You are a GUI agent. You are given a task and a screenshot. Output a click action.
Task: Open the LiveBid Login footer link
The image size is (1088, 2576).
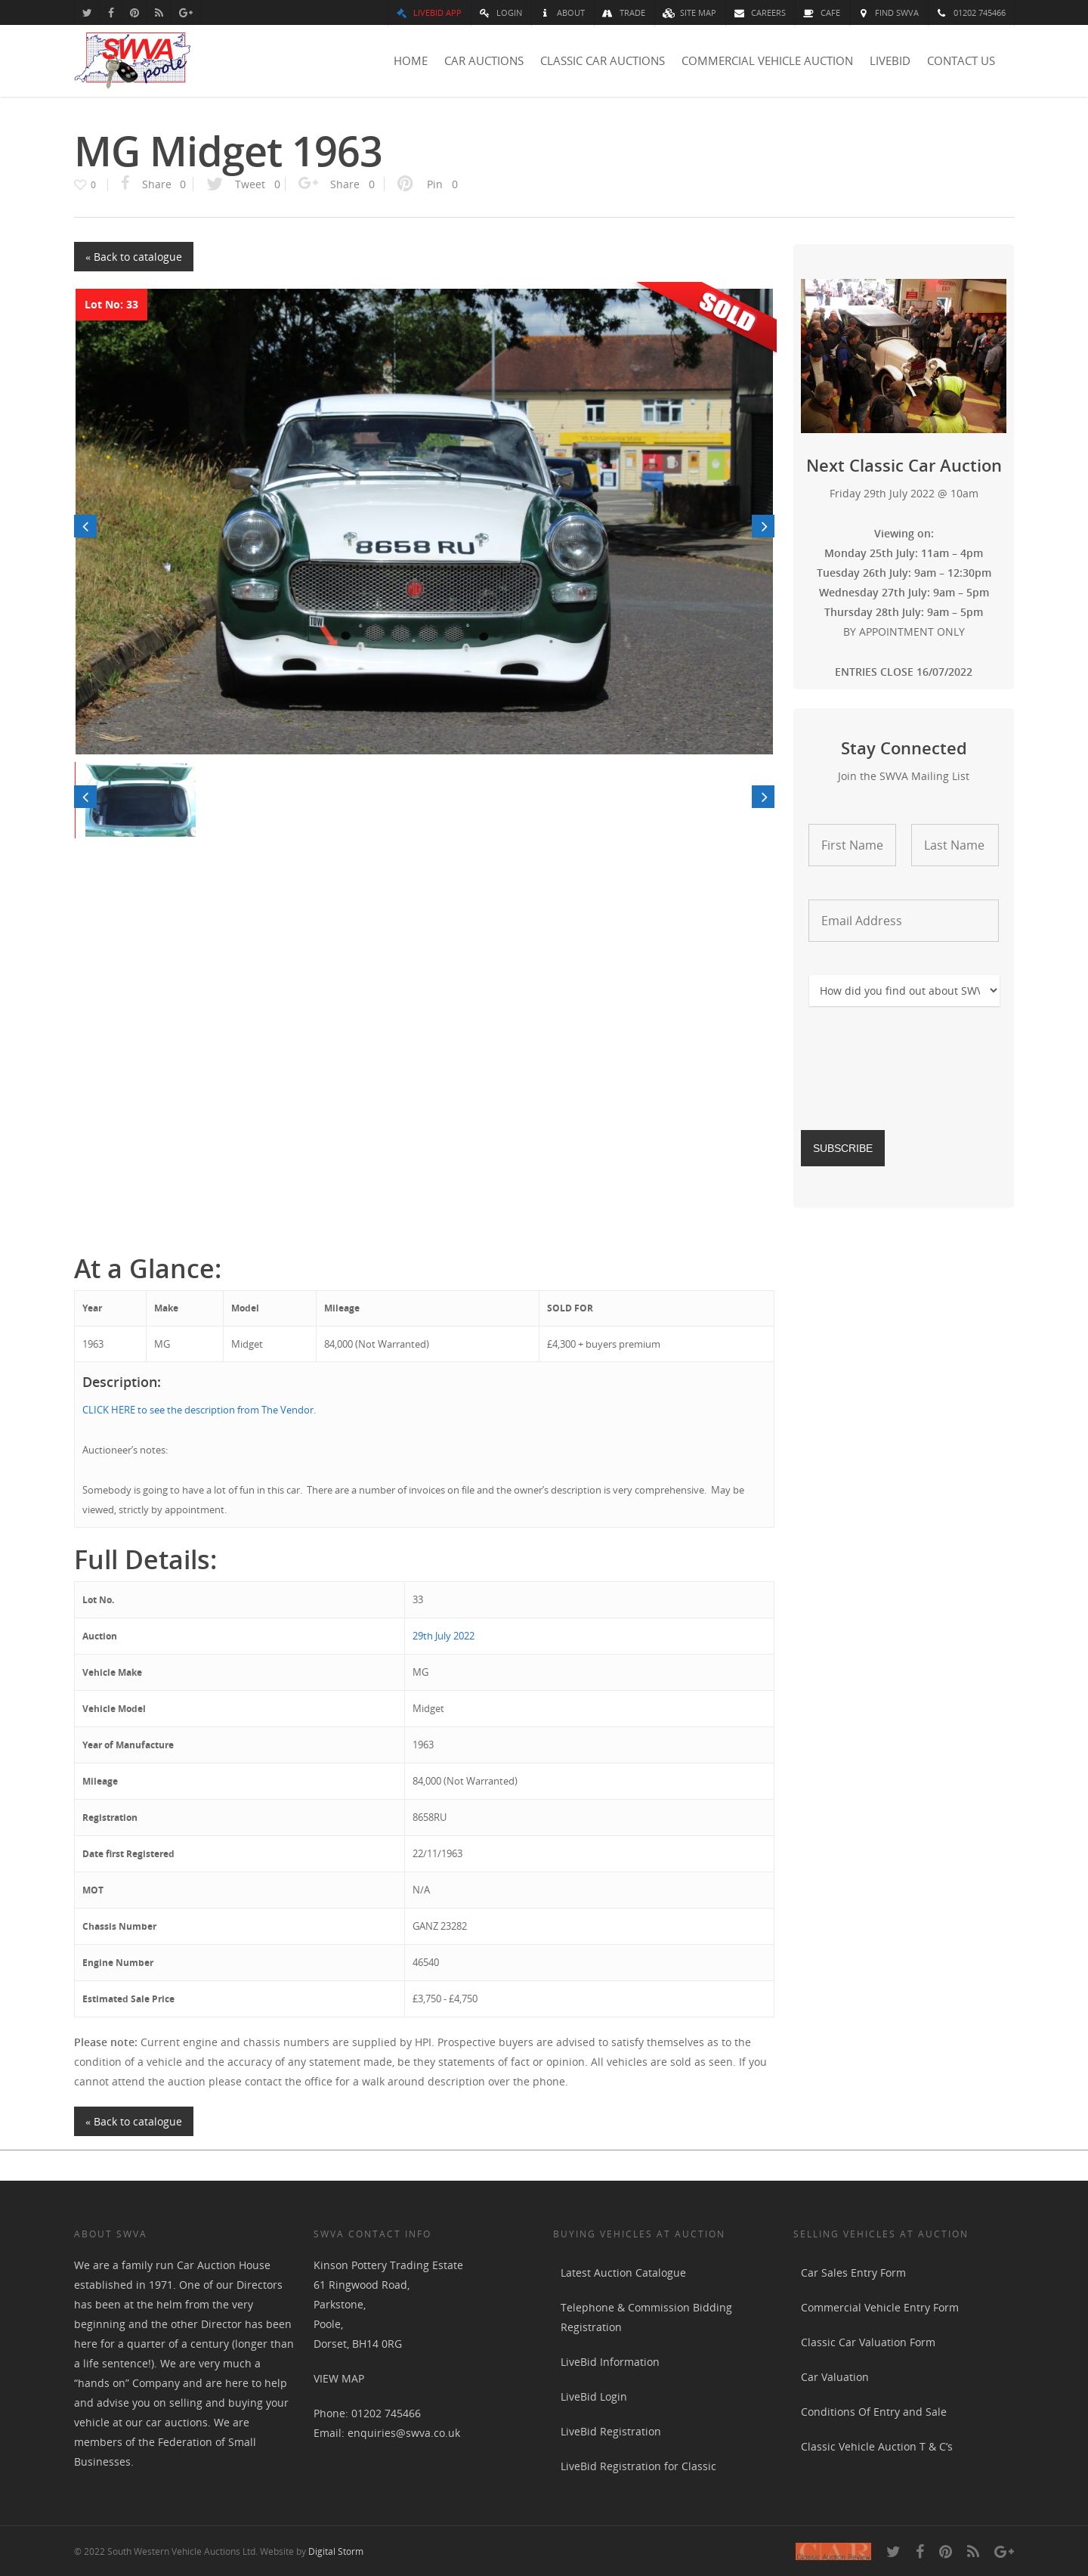(593, 2397)
